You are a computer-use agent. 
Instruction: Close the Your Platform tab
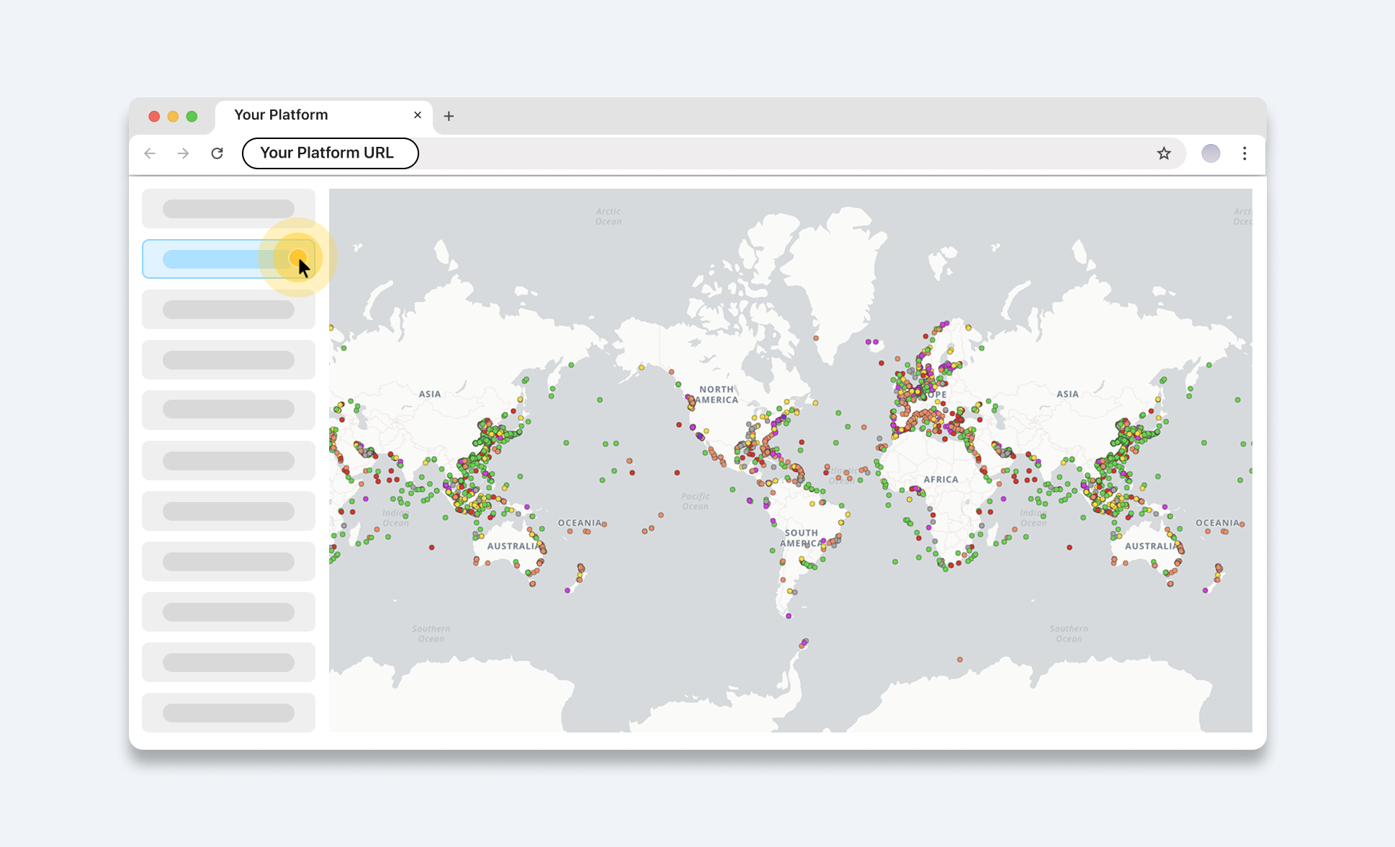417,115
